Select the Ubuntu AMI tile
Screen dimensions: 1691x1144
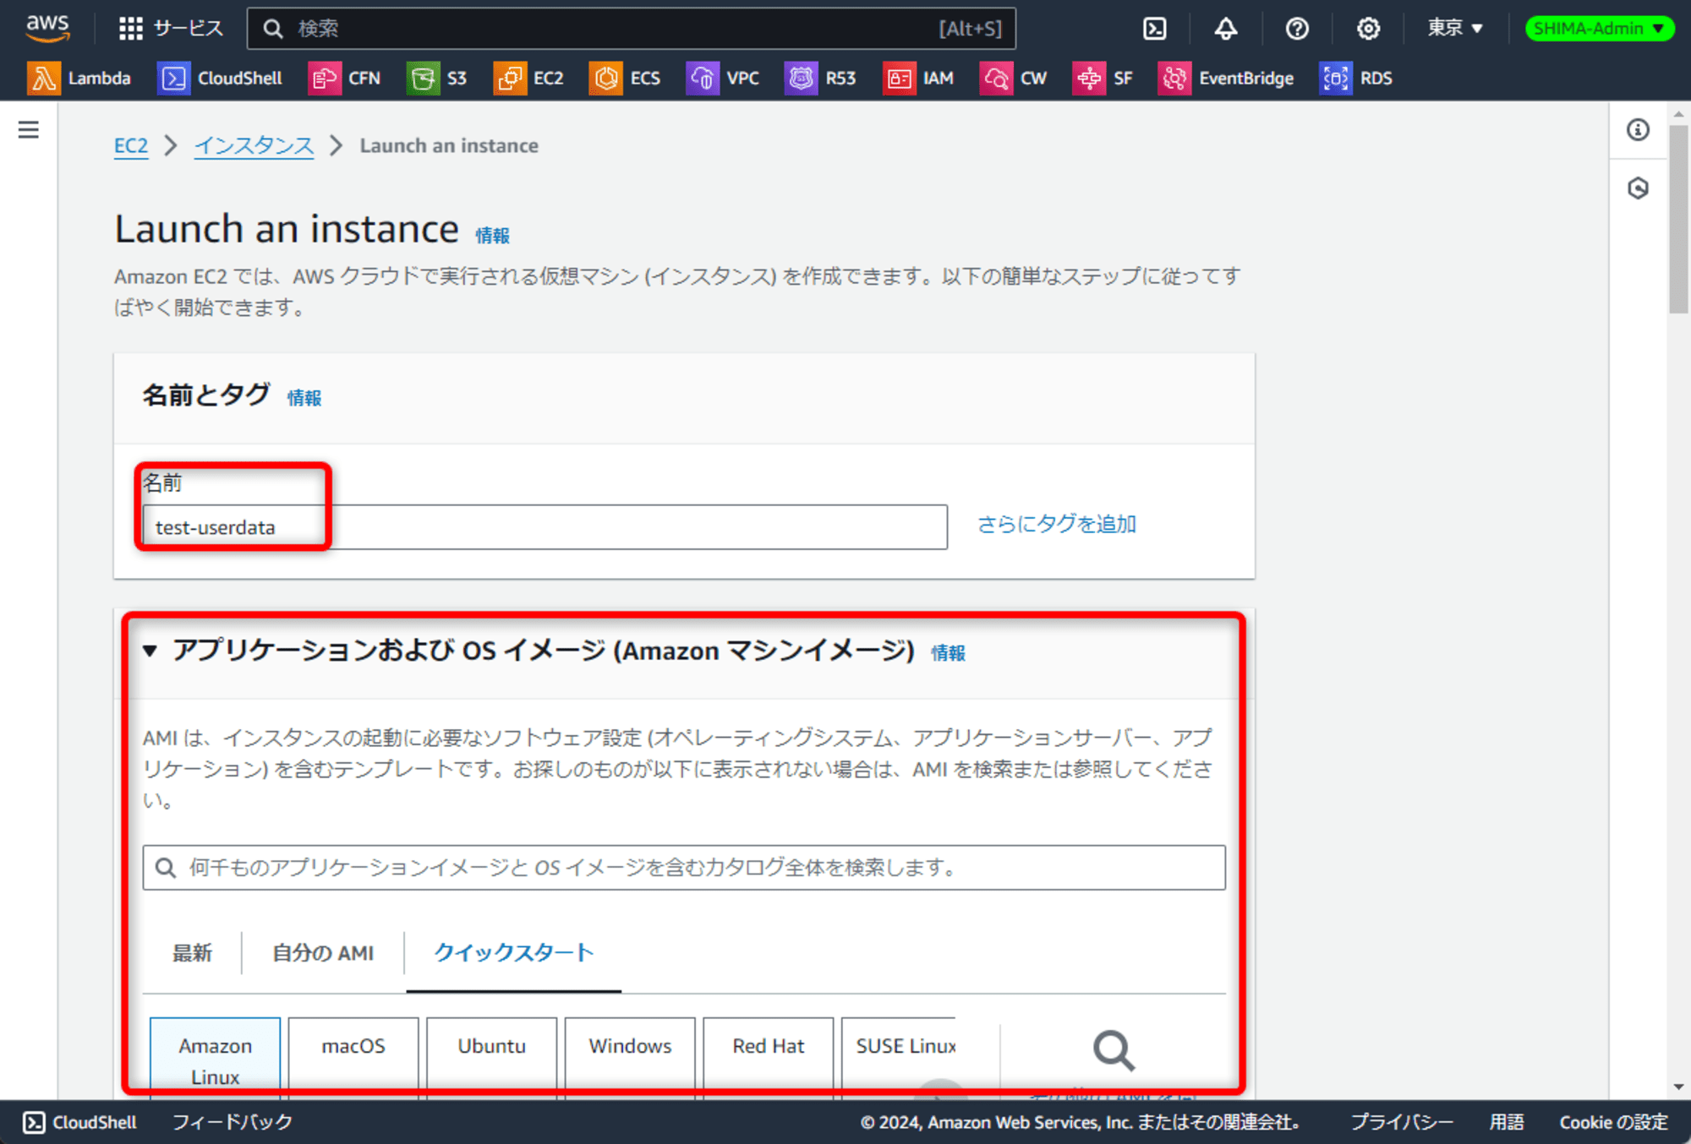pyautogui.click(x=491, y=1058)
